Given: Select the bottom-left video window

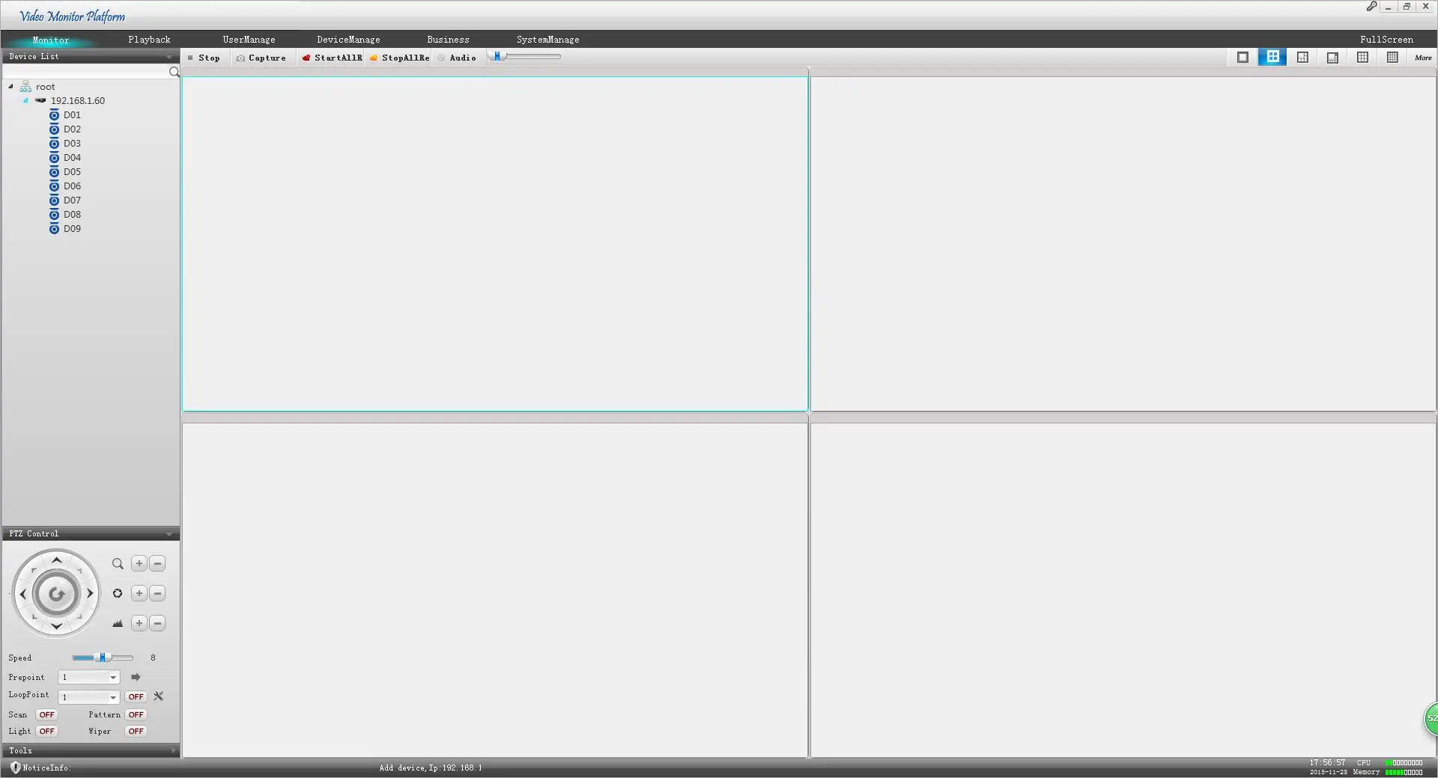Looking at the screenshot, I should (x=495, y=590).
